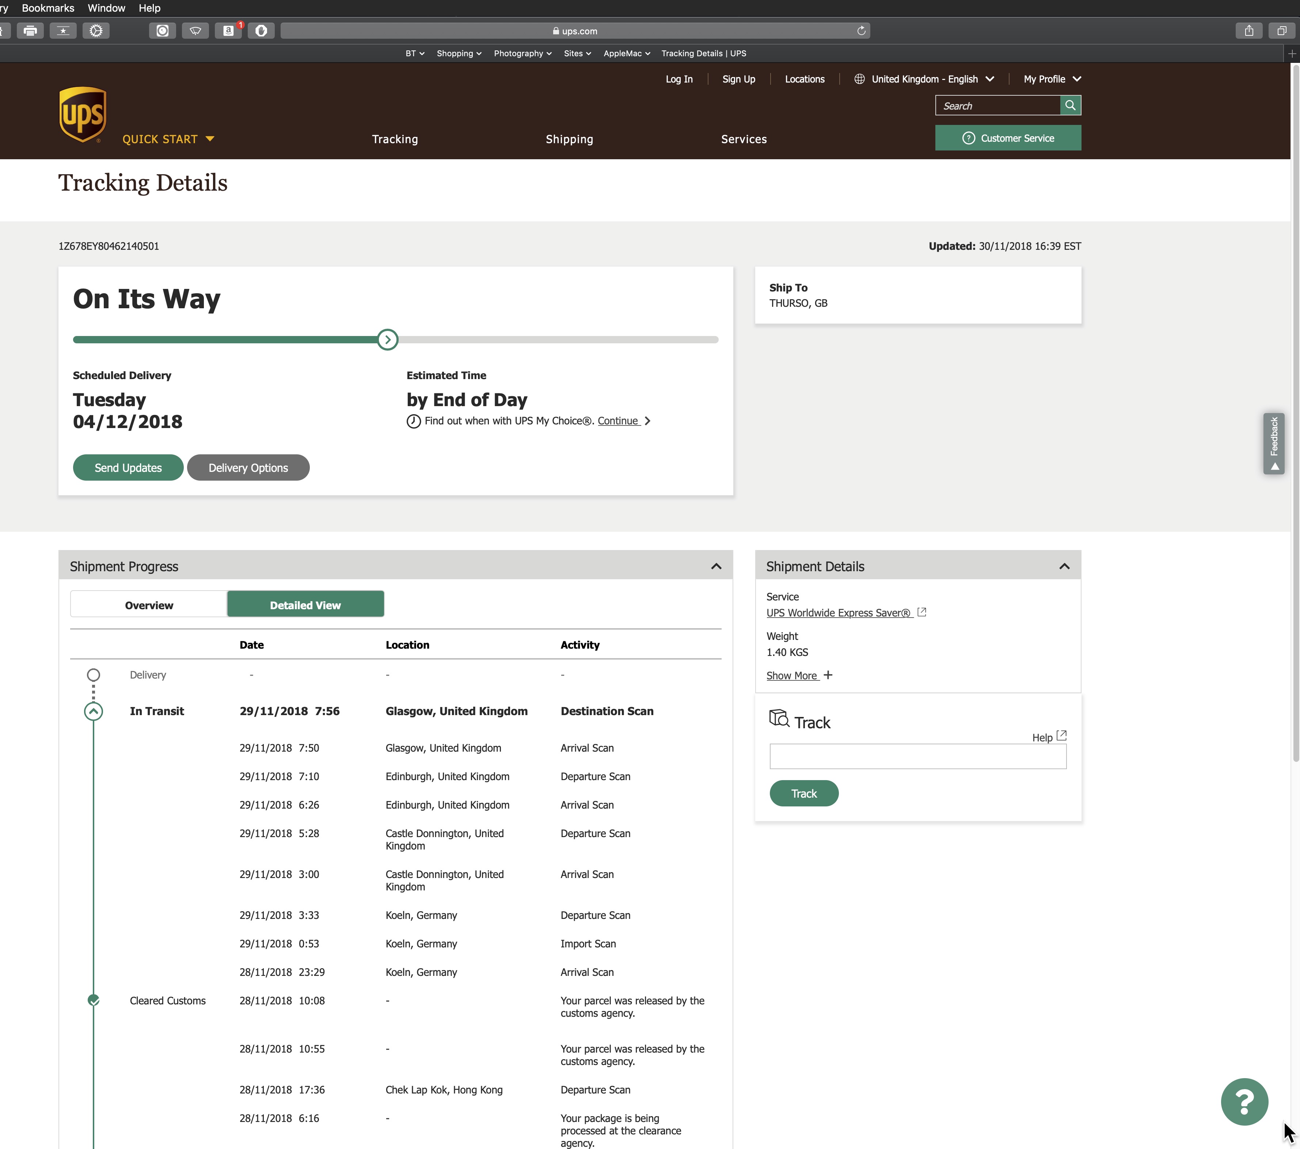Click the ups.com address bar
The image size is (1300, 1149).
(575, 31)
